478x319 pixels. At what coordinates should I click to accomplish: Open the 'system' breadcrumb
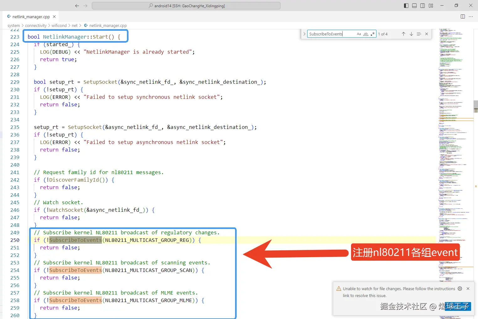click(13, 26)
